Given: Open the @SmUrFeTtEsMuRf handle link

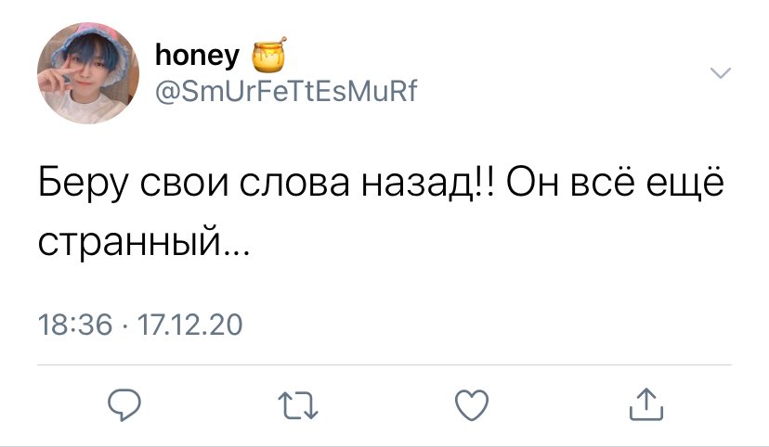Looking at the screenshot, I should (286, 91).
